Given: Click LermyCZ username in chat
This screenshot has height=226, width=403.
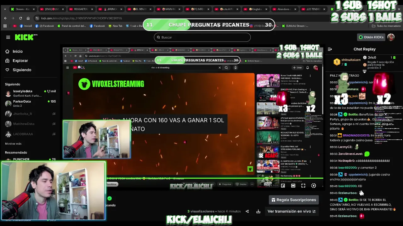Looking at the screenshot, I should [x=345, y=147].
